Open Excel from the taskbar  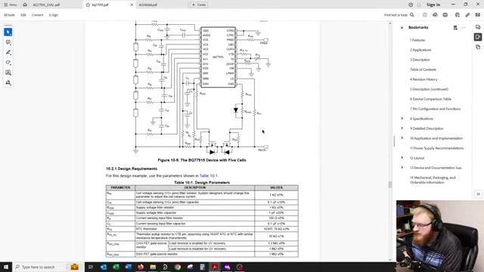pos(116,267)
